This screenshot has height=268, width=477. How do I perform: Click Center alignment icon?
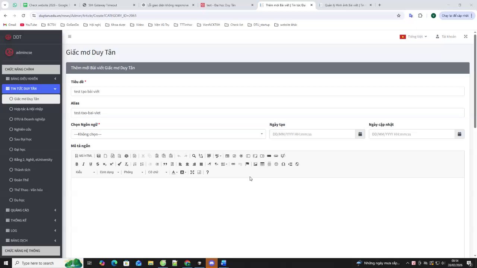click(187, 164)
